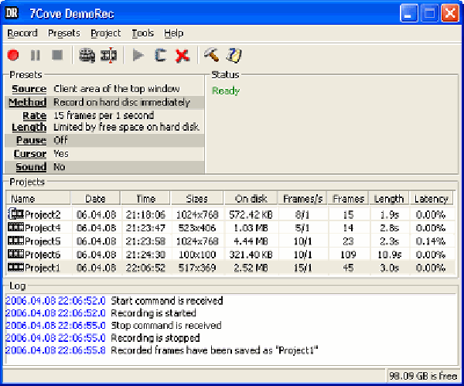Open the Record menu
This screenshot has height=386, width=464.
tap(22, 33)
